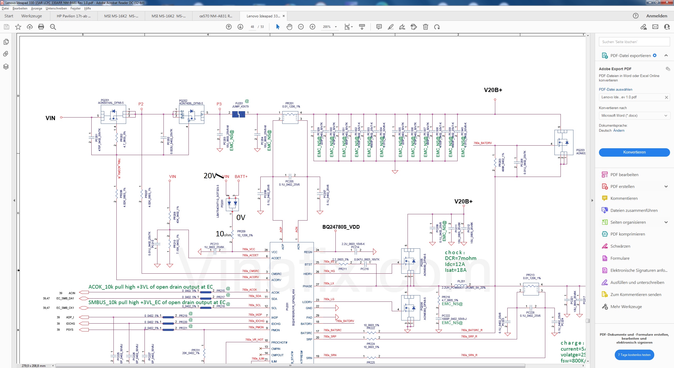The width and height of the screenshot is (674, 368).
Task: Close the Lenovo Ideapad tab
Action: click(x=284, y=16)
